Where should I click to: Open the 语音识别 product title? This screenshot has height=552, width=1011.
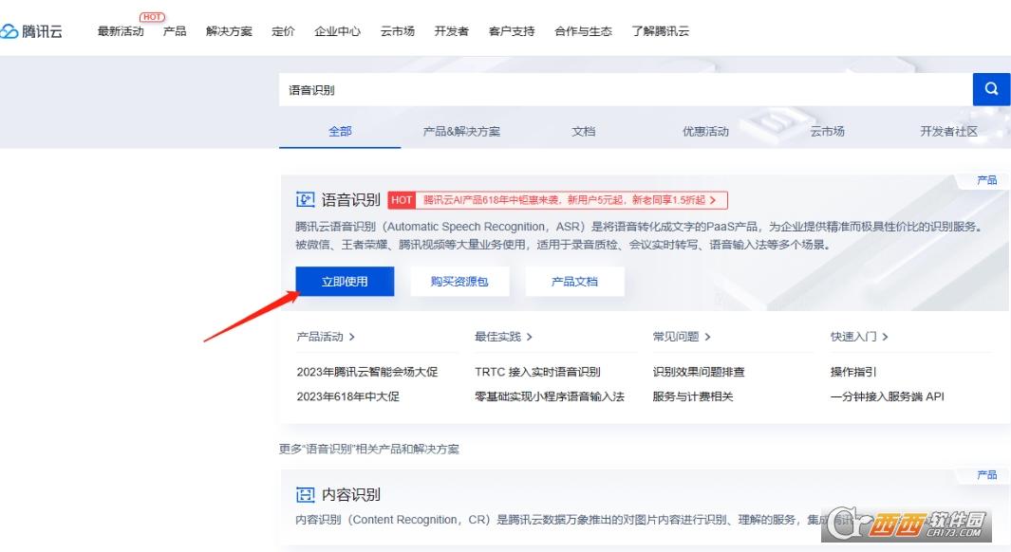(x=350, y=200)
